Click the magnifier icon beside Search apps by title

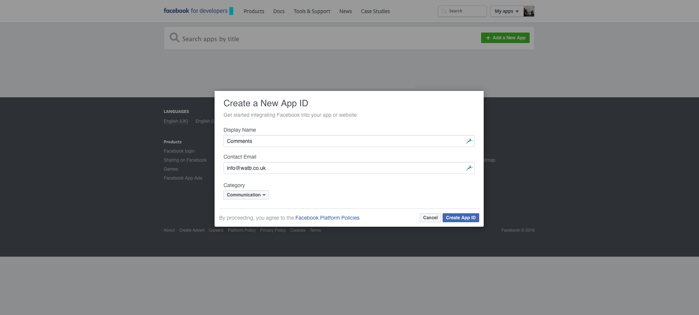tap(174, 38)
